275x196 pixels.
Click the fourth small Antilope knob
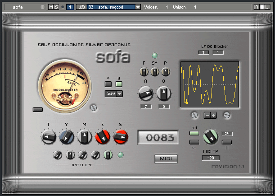point(95,155)
